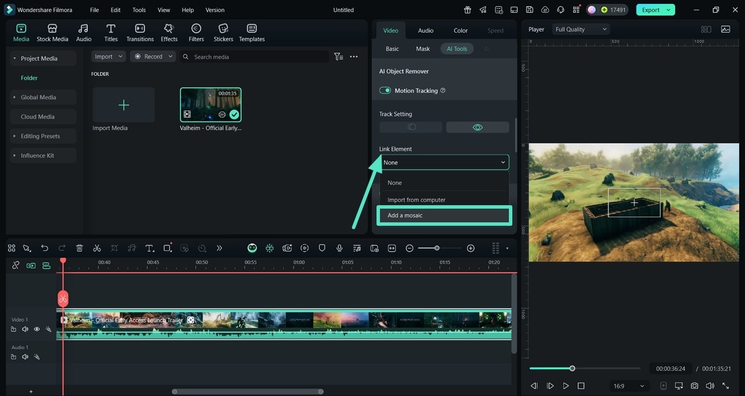Split clip with scissors tool
This screenshot has width=745, height=396.
click(97, 248)
